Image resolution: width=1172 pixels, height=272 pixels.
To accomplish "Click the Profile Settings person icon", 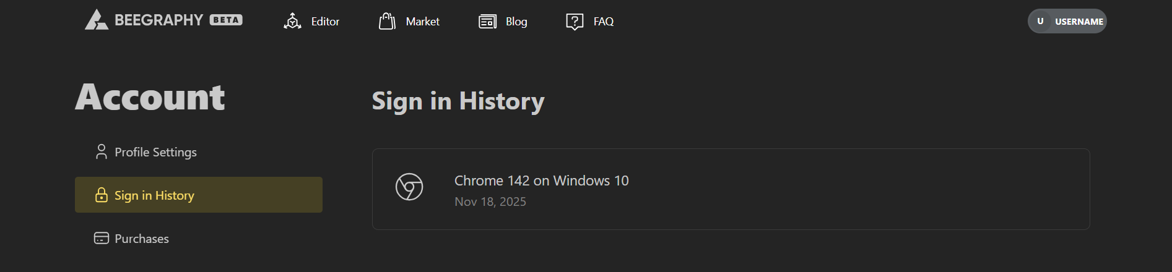I will point(102,152).
